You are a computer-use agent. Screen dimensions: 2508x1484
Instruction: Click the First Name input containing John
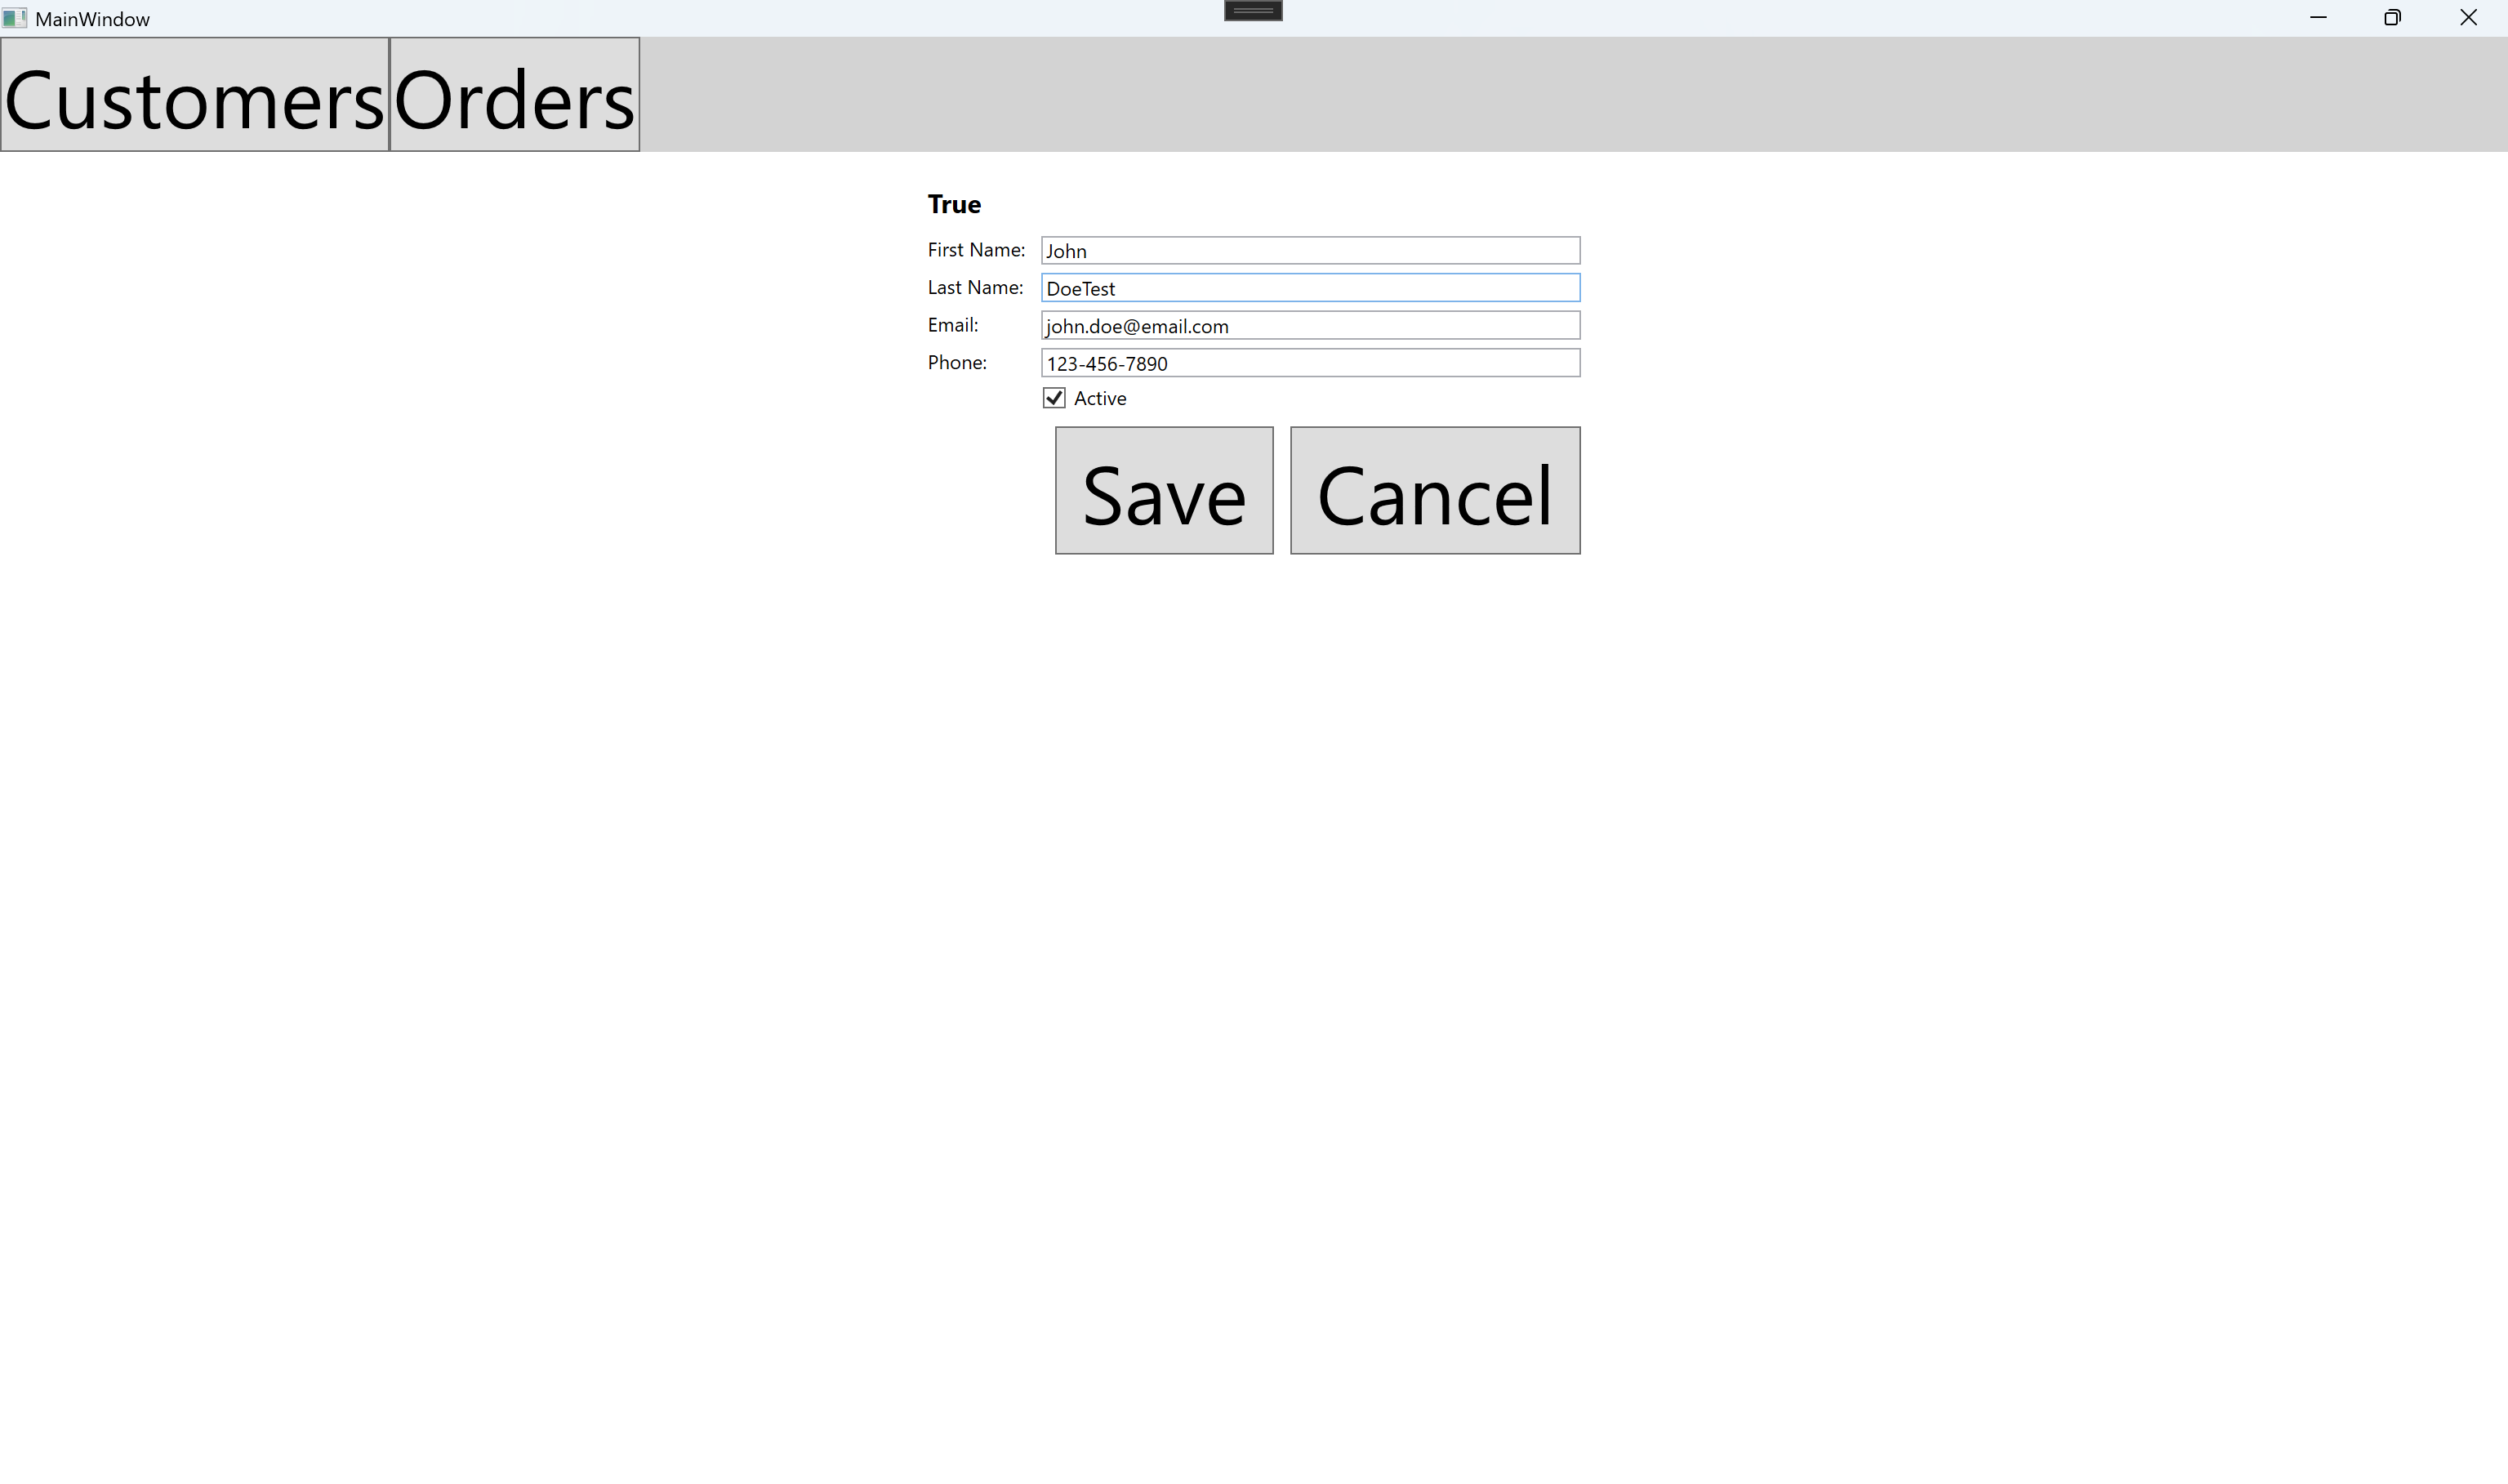pyautogui.click(x=1311, y=251)
